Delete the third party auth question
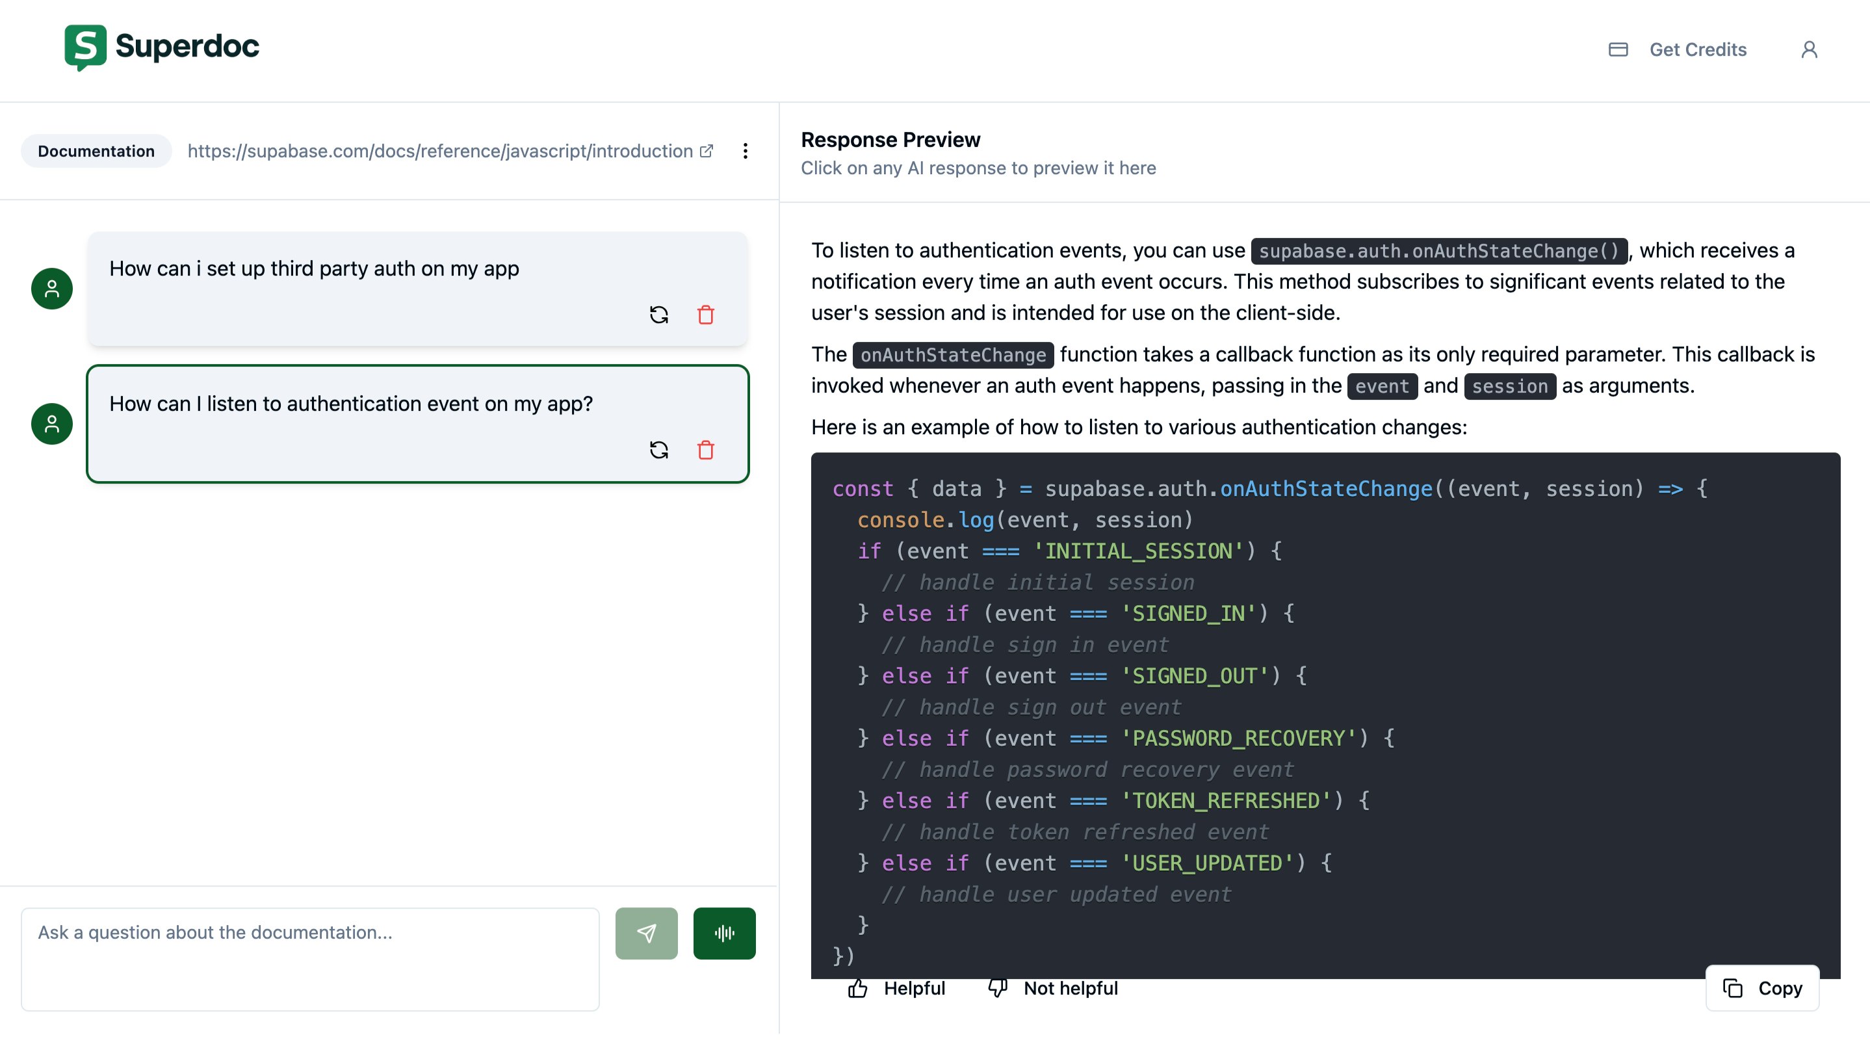The width and height of the screenshot is (1870, 1044). click(x=706, y=315)
